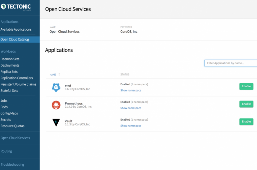Show namespace for etcd
The height and width of the screenshot is (170, 257).
[x=130, y=90]
